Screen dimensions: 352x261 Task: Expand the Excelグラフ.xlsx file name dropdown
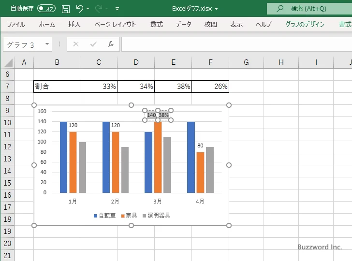216,9
